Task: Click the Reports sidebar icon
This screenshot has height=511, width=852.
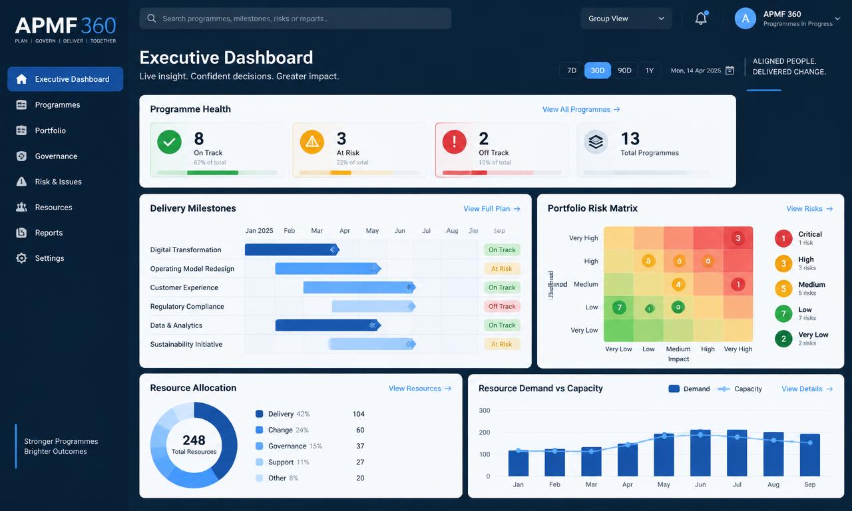Action: pyautogui.click(x=21, y=233)
